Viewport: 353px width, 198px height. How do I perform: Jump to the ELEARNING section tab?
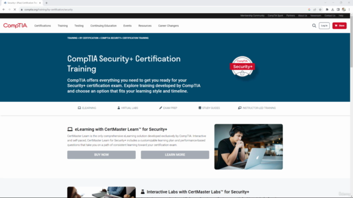pyautogui.click(x=87, y=108)
